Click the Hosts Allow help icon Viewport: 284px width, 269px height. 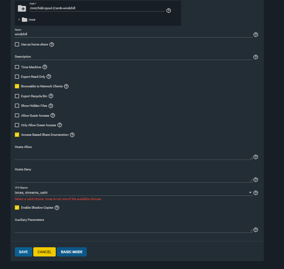point(256,157)
